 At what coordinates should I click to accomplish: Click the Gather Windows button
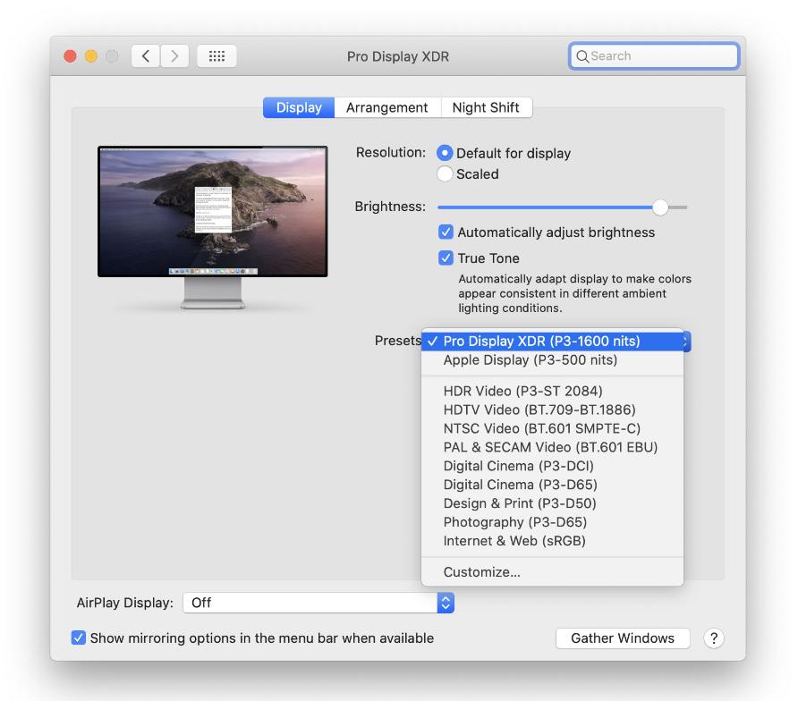623,638
